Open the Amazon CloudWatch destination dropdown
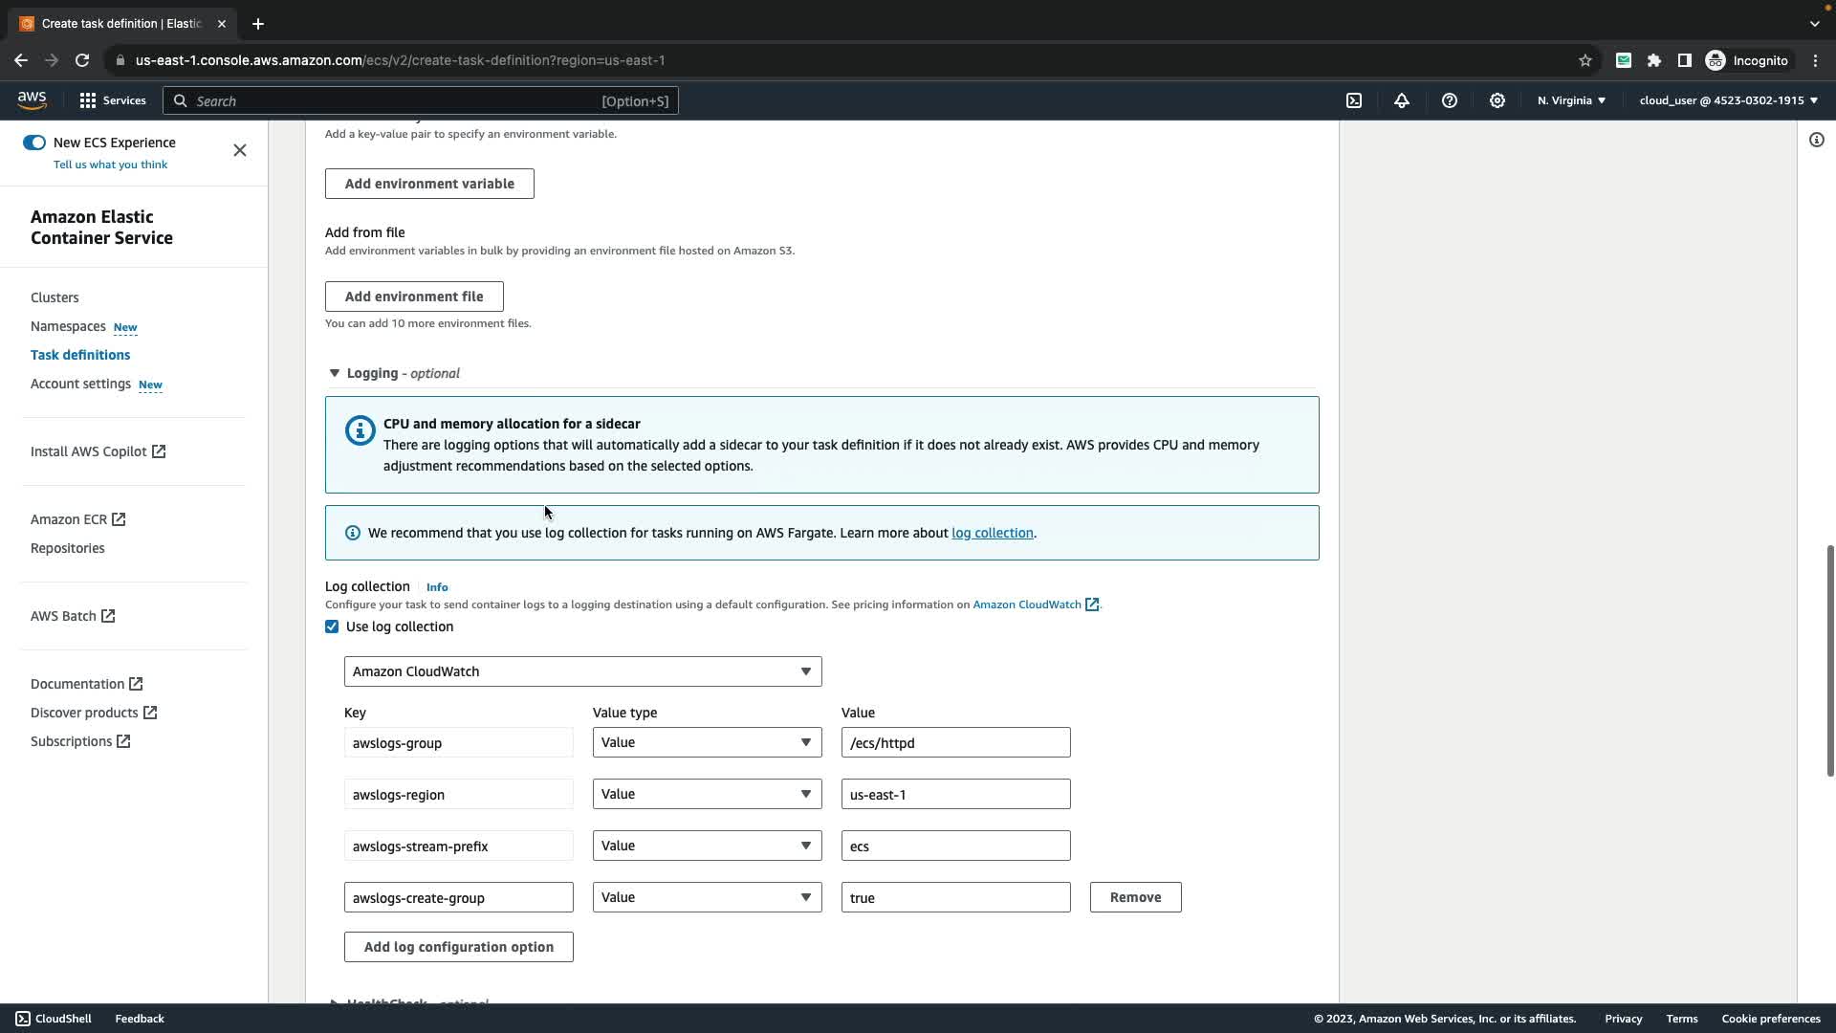 [x=582, y=671]
